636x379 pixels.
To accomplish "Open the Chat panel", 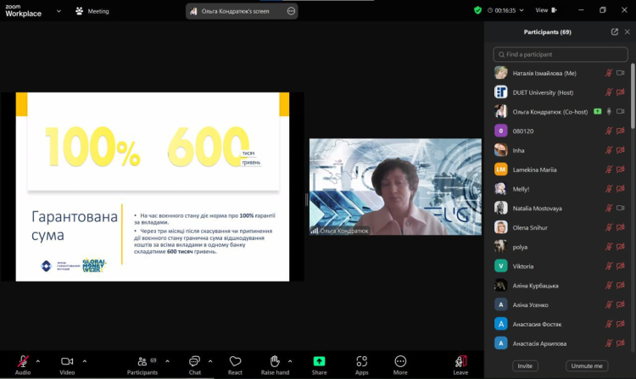I will (194, 362).
